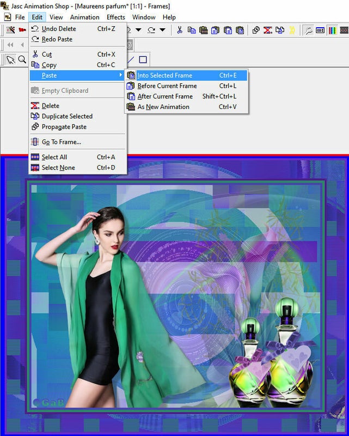Toggle the View Animation filmstrip button

(x=344, y=30)
